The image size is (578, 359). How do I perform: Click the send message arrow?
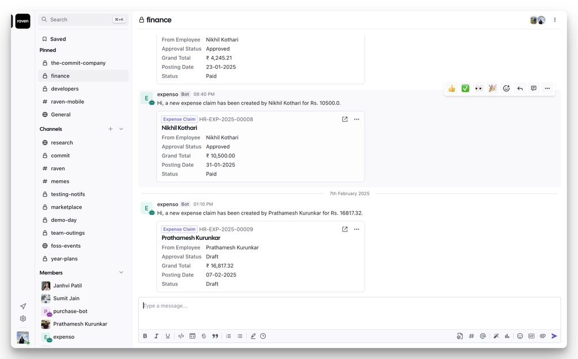pyautogui.click(x=554, y=336)
